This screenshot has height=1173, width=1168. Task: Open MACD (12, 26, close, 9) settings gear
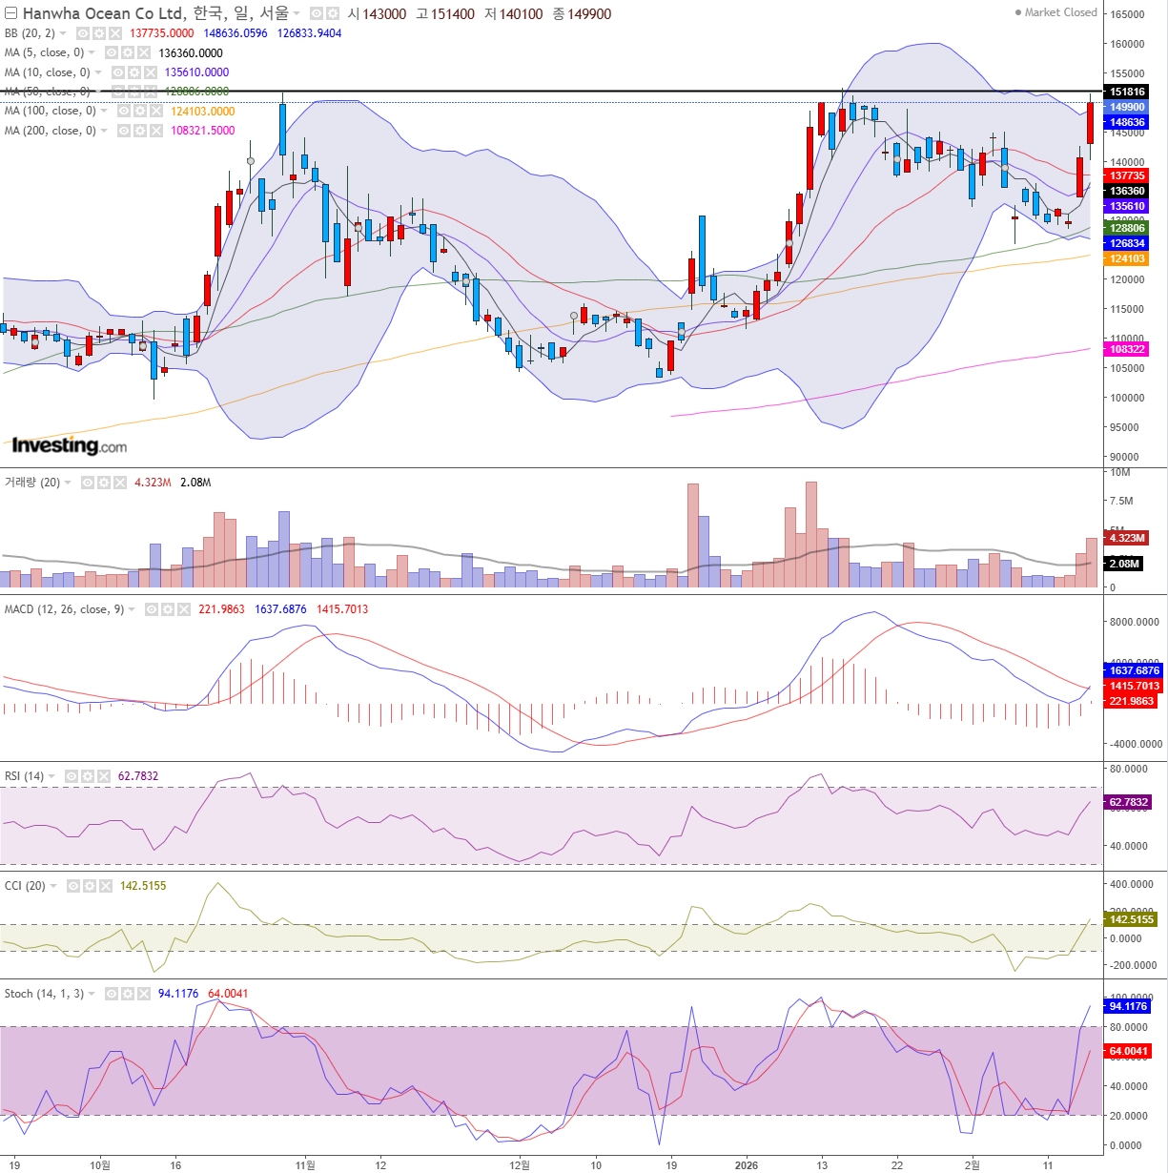[168, 609]
